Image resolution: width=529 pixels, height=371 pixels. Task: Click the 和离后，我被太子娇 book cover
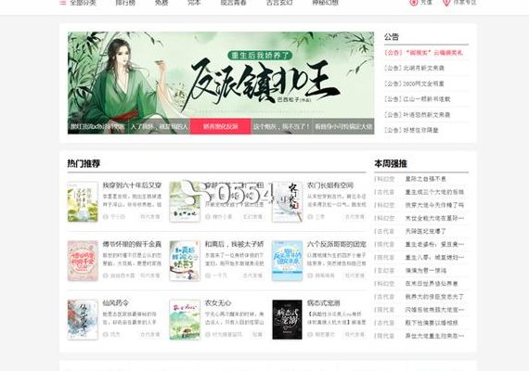(185, 261)
